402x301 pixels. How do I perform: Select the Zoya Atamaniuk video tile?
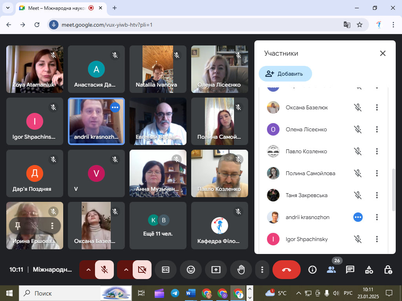tap(35, 69)
